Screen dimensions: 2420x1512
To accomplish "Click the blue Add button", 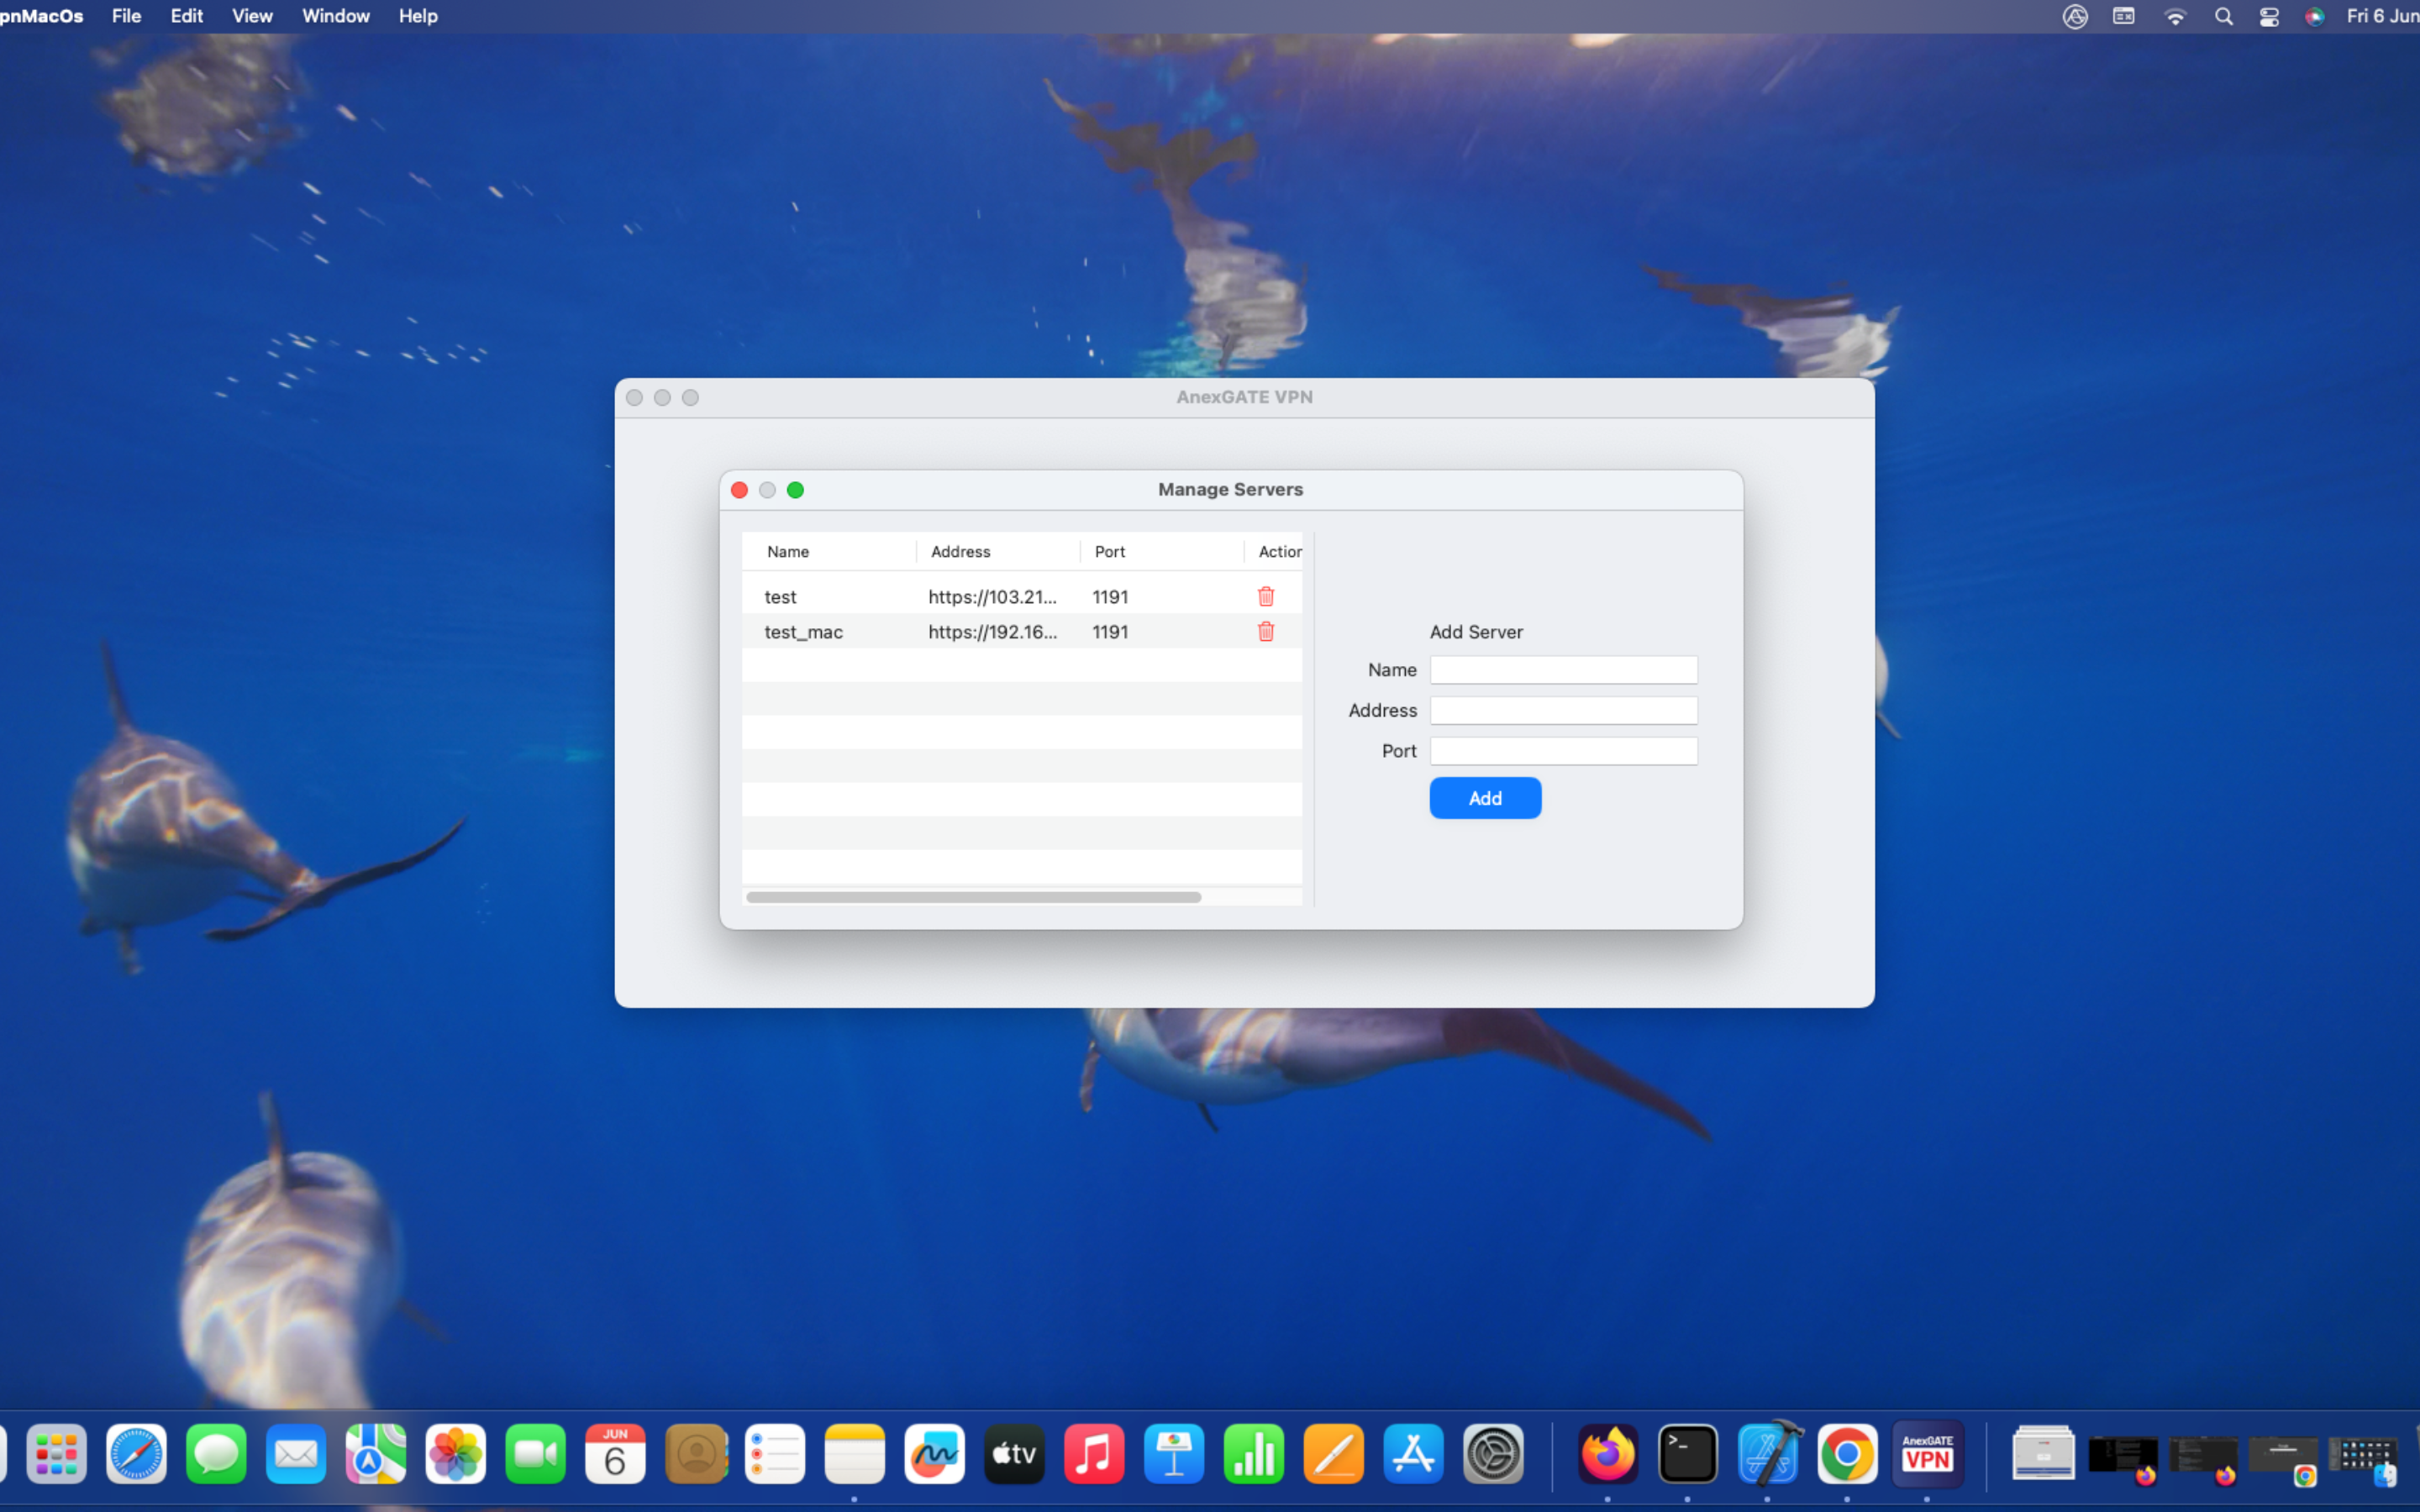I will [x=1485, y=798].
